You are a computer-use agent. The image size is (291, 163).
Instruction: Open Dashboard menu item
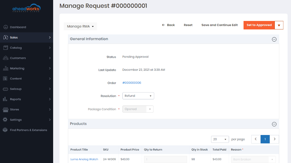26,27
